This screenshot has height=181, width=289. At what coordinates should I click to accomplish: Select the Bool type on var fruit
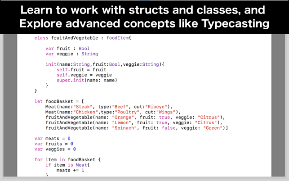84,48
